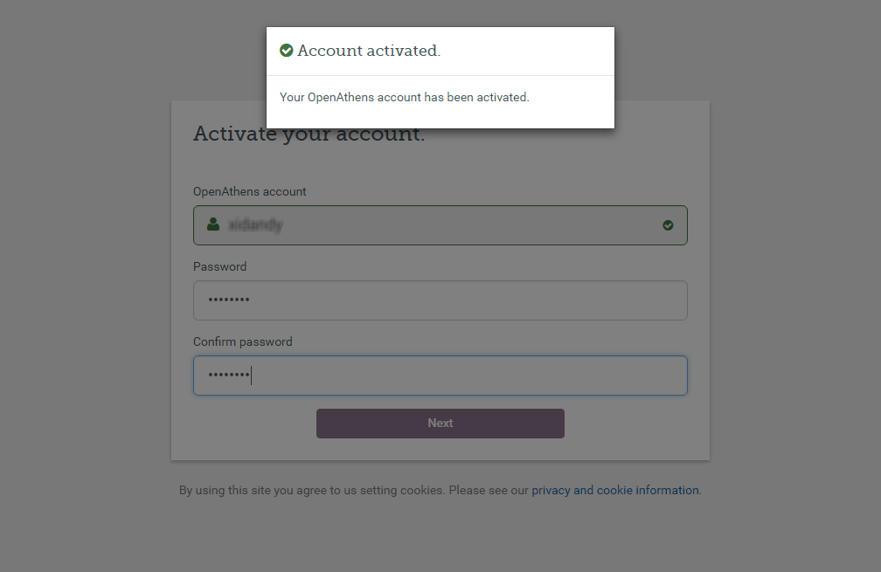Viewport: 881px width, 572px height.
Task: Select the user silhouette before the aidandy username
Action: point(213,224)
